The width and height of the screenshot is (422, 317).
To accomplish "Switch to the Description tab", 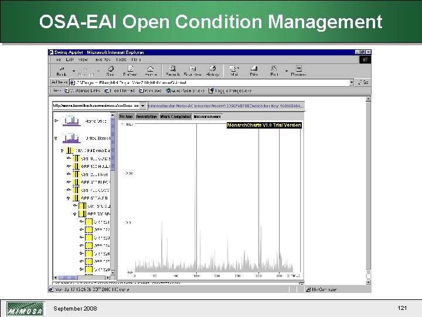I will coord(147,116).
